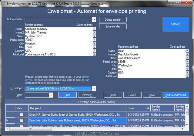
Task: Minimize the Envelomat window
Action: pos(171,2)
